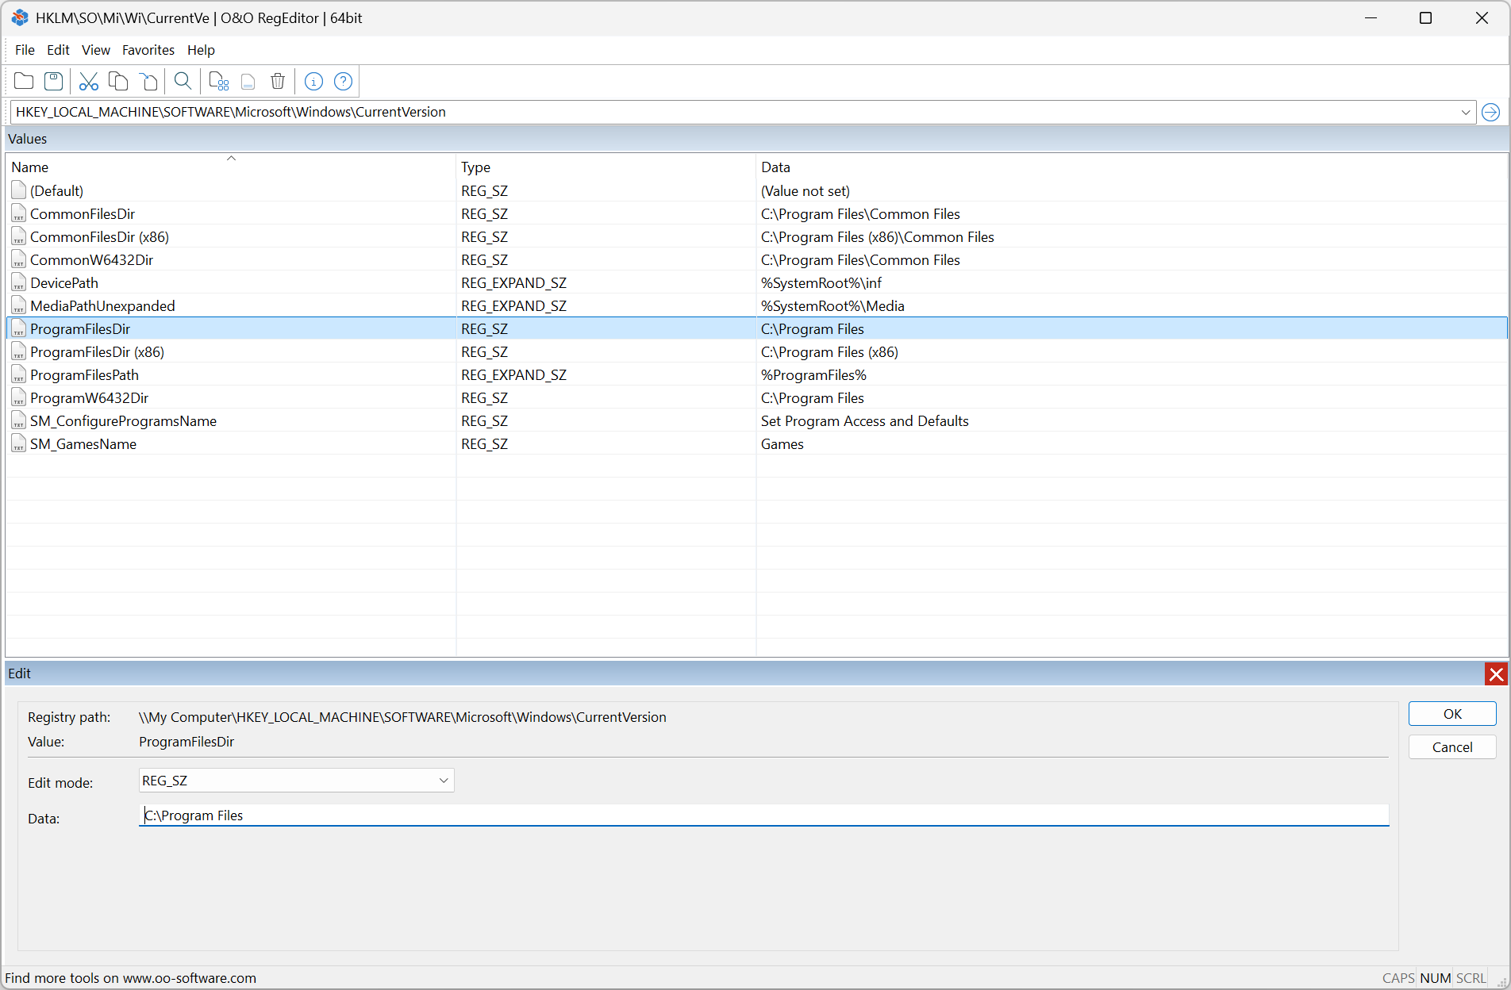The height and width of the screenshot is (990, 1511).
Task: Open search with the magnifier icon
Action: (183, 81)
